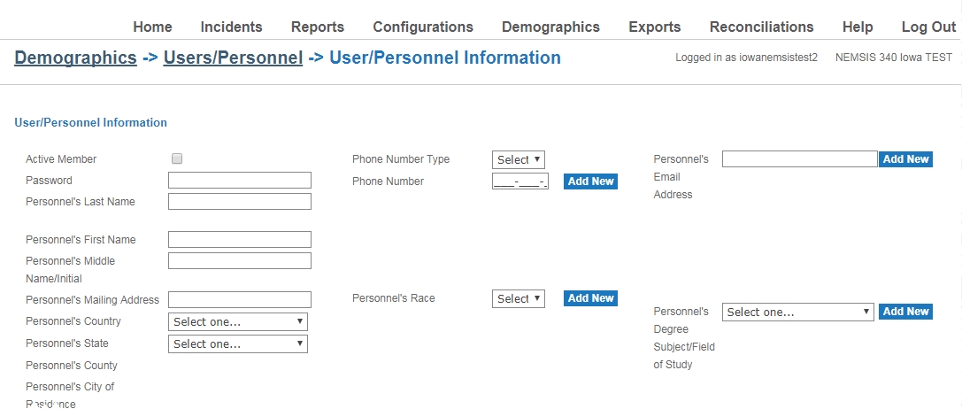Open the Personnel's Country dropdown
This screenshot has width=962, height=409.
pyautogui.click(x=238, y=321)
